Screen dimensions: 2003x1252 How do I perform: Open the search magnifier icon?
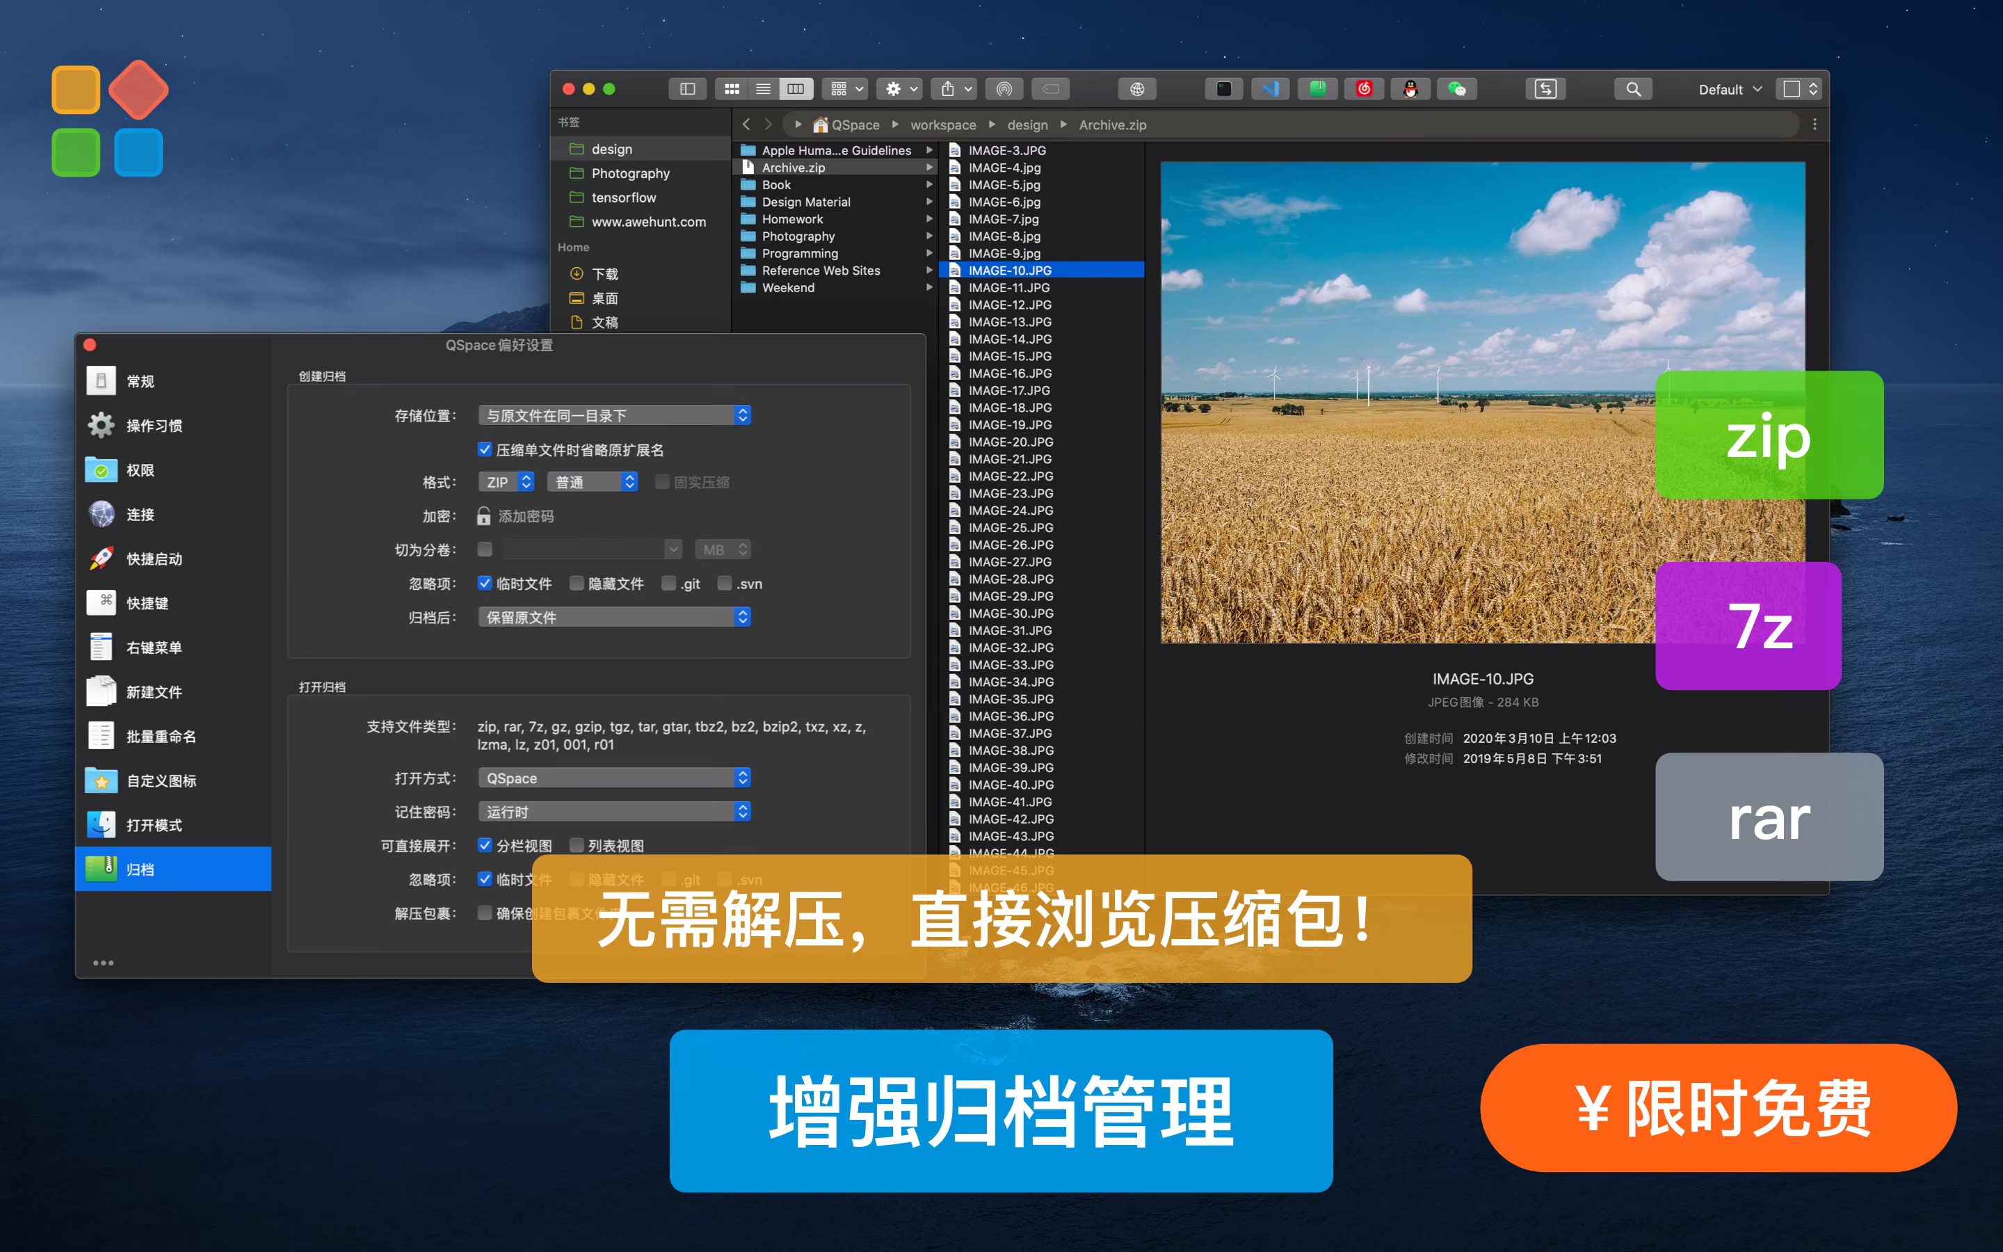click(x=1633, y=88)
